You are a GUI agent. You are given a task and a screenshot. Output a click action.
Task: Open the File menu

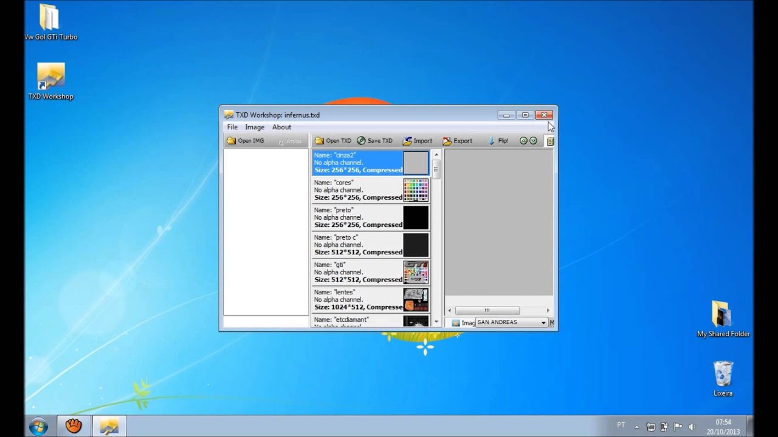click(x=232, y=127)
